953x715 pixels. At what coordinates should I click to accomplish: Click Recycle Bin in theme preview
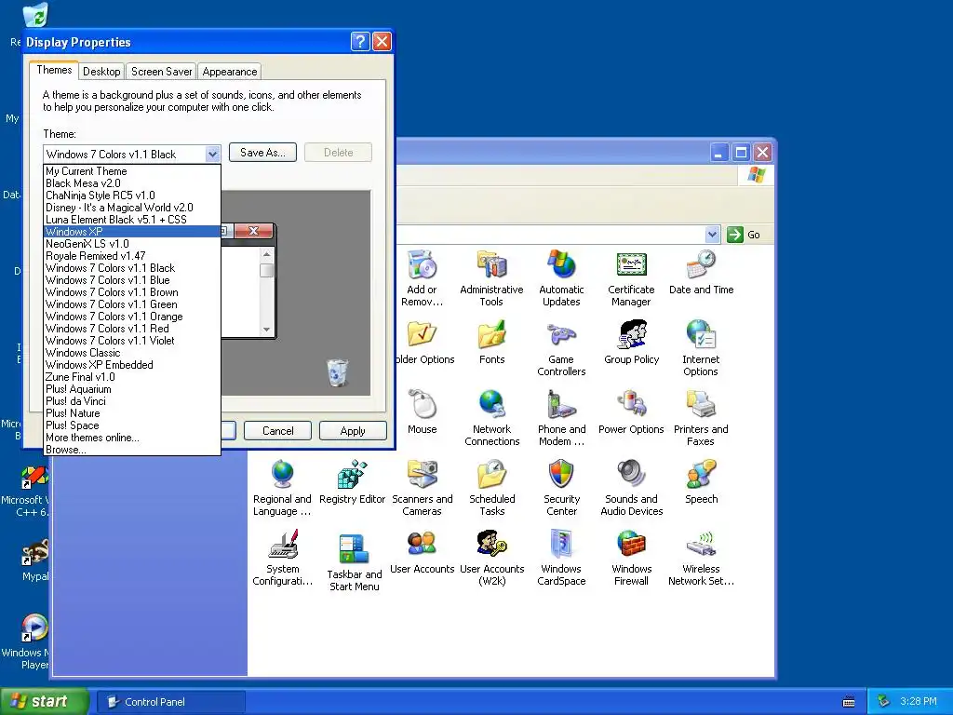click(337, 372)
